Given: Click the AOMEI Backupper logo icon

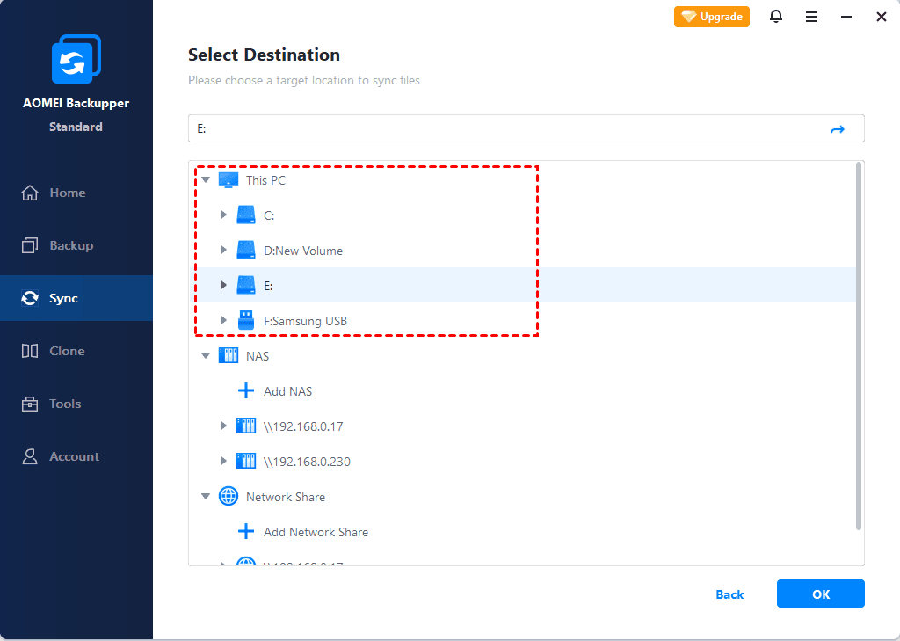Looking at the screenshot, I should (x=76, y=60).
